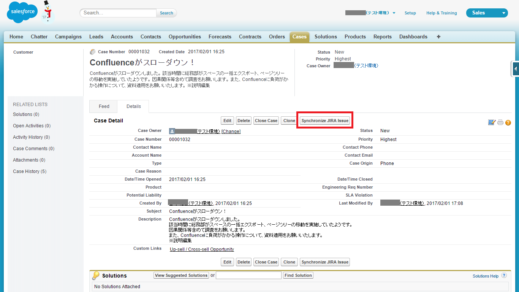The width and height of the screenshot is (519, 292).
Task: Click the header Case Owner name link
Action: tap(356, 65)
